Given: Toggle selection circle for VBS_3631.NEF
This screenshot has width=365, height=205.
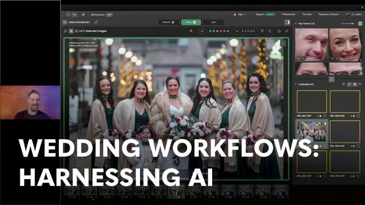Looking at the screenshot, I should click(x=325, y=116).
